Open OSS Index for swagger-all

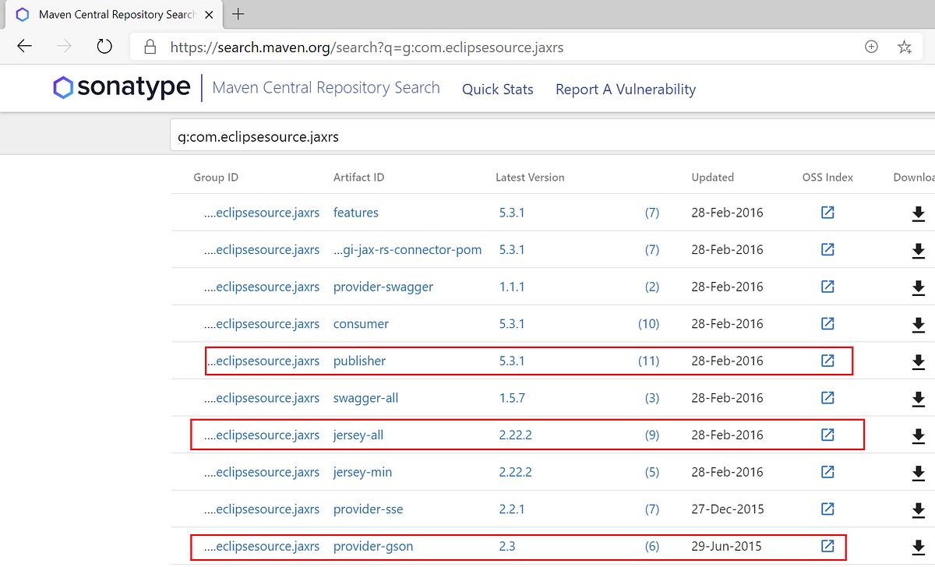pos(827,397)
